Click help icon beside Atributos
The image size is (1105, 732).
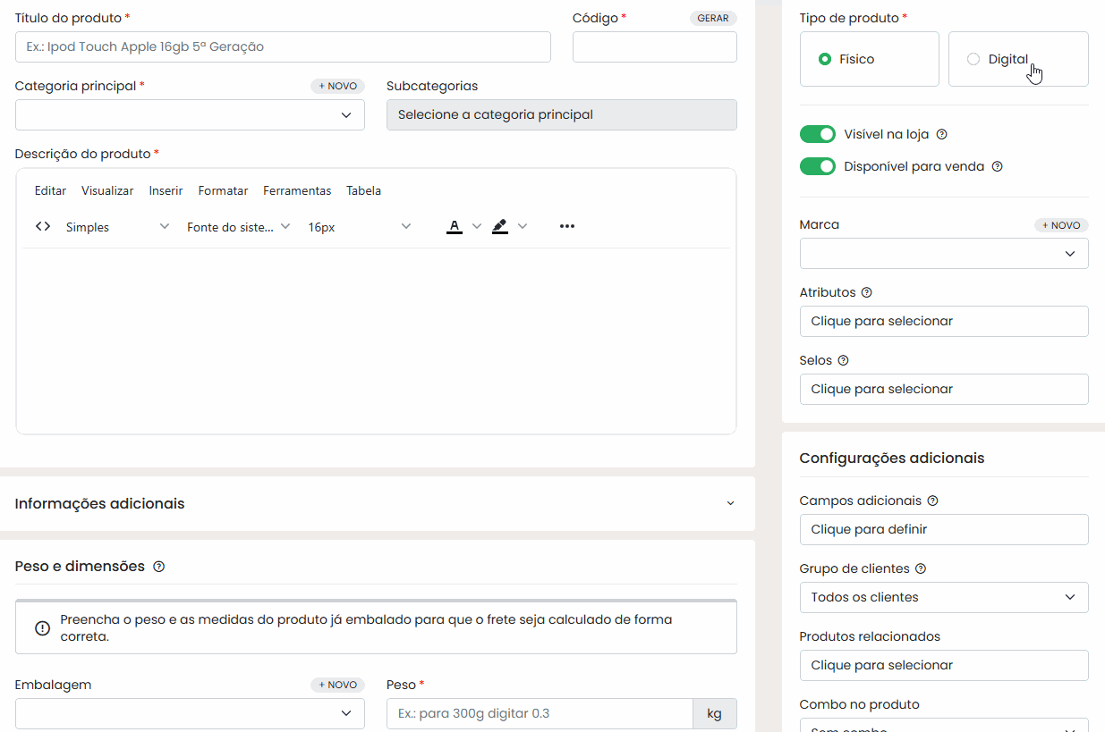866,292
